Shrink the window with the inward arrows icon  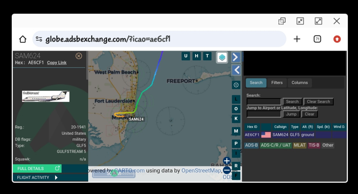click(300, 21)
